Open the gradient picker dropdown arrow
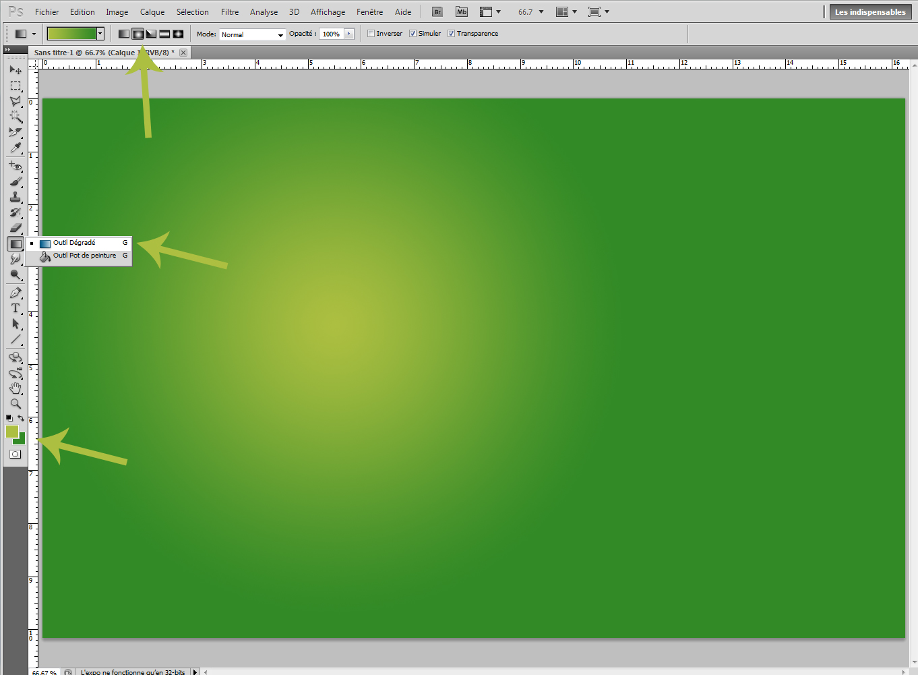Image resolution: width=918 pixels, height=675 pixels. point(100,34)
